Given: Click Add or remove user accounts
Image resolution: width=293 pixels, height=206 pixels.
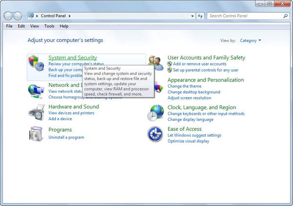Looking at the screenshot, I should 200,64.
